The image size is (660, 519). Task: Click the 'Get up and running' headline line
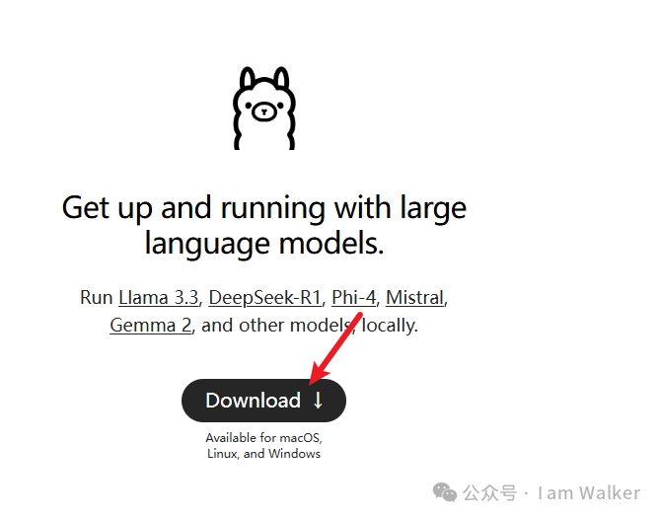264,207
